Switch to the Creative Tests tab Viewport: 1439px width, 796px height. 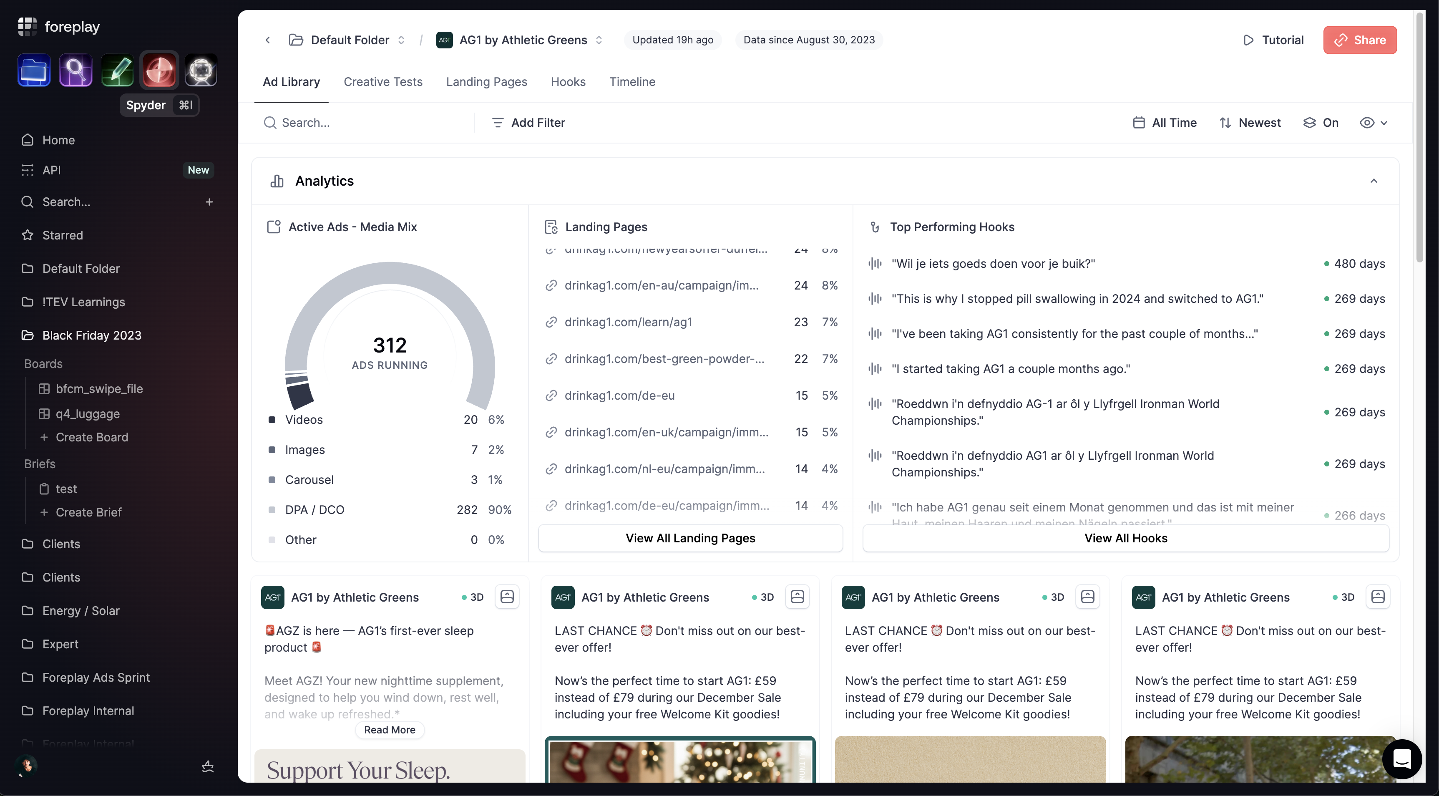click(382, 81)
